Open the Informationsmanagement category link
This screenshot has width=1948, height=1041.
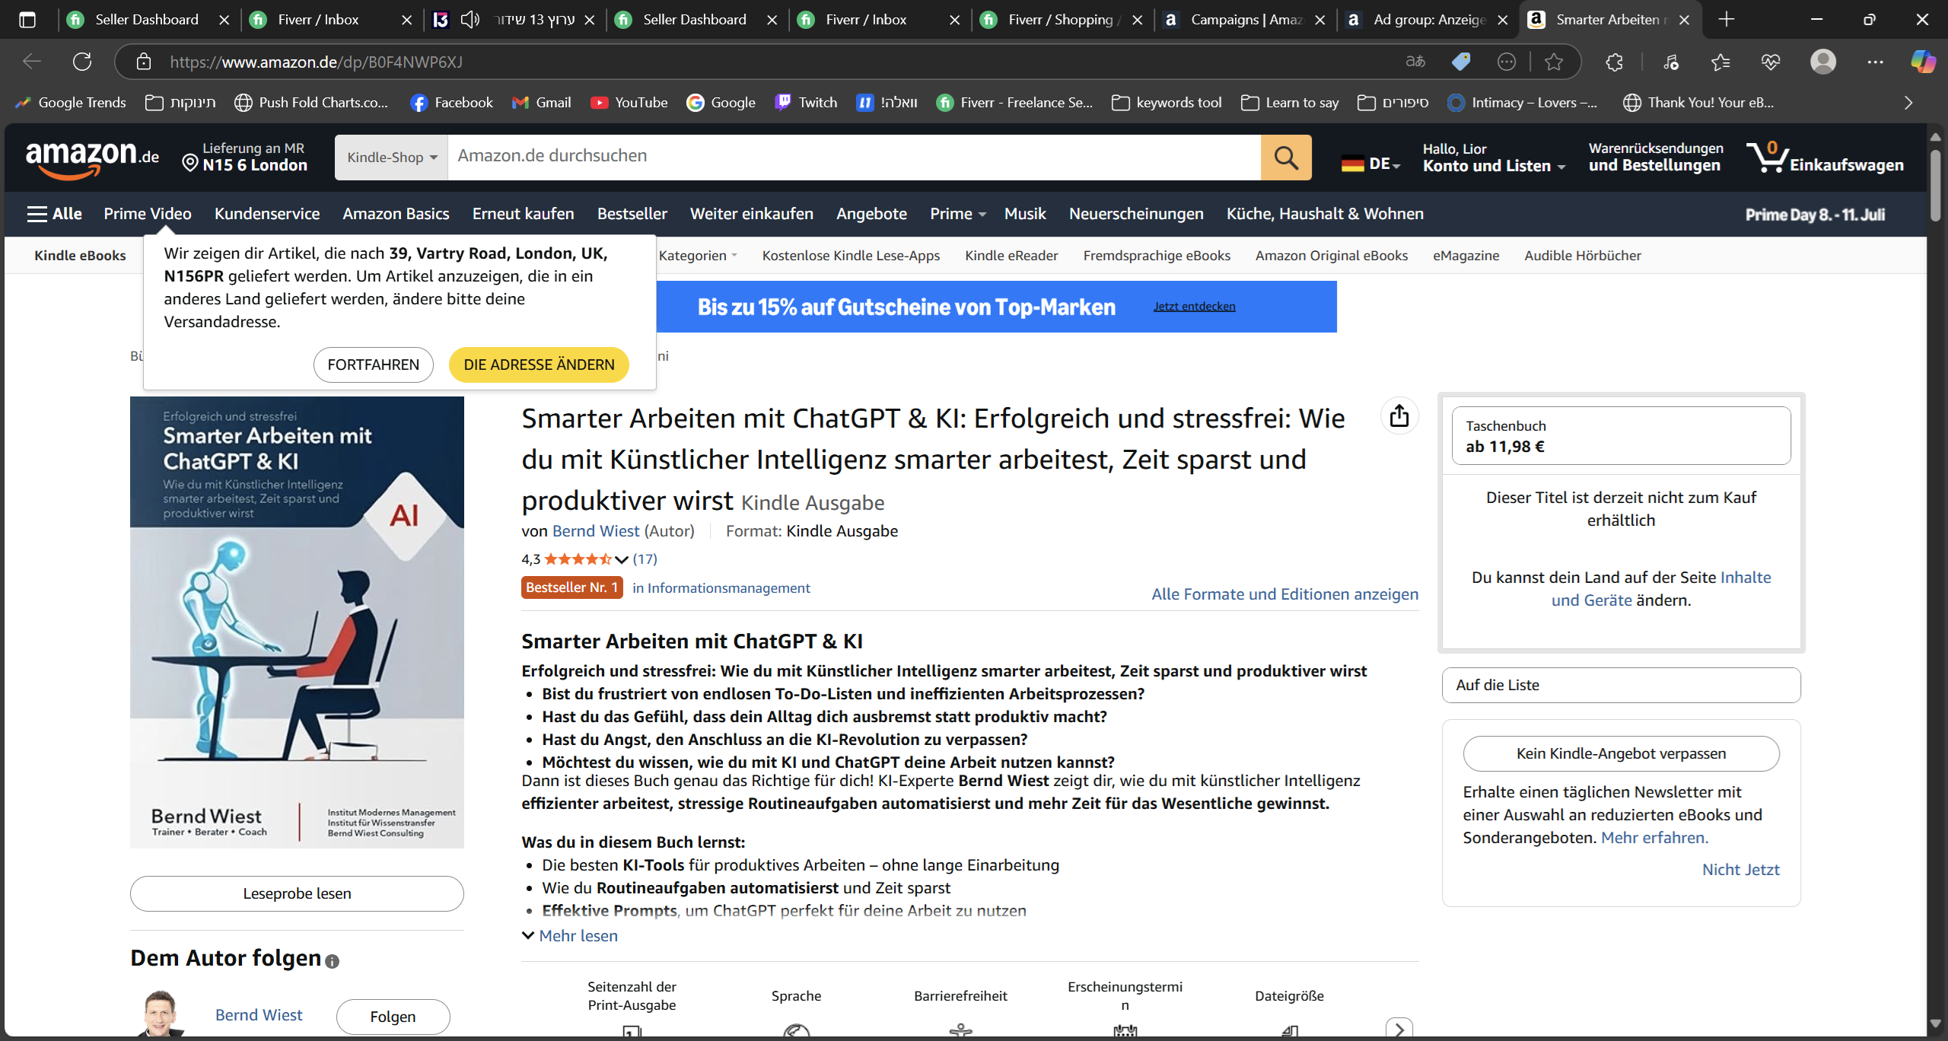point(729,588)
